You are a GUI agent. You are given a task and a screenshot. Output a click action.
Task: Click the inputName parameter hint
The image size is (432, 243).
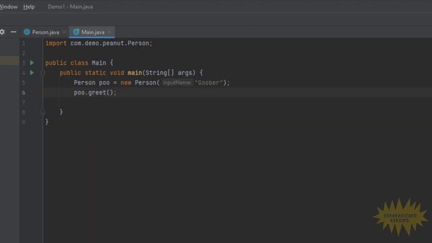[177, 82]
